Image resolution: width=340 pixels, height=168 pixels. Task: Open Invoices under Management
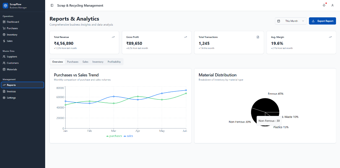(x=23, y=92)
